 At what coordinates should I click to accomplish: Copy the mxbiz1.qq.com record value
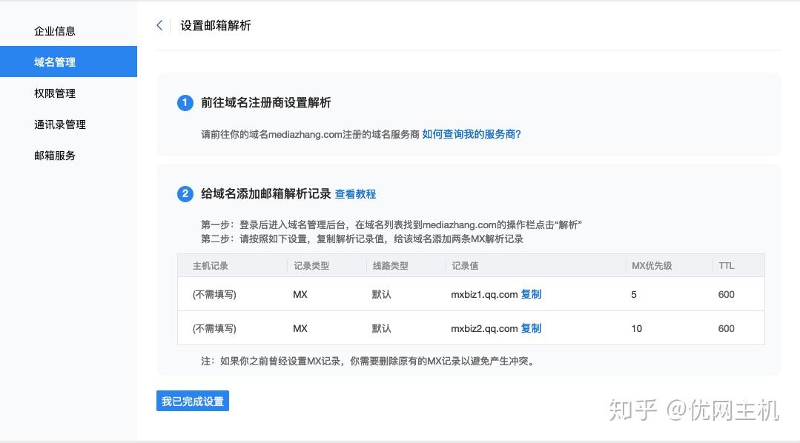tap(532, 294)
